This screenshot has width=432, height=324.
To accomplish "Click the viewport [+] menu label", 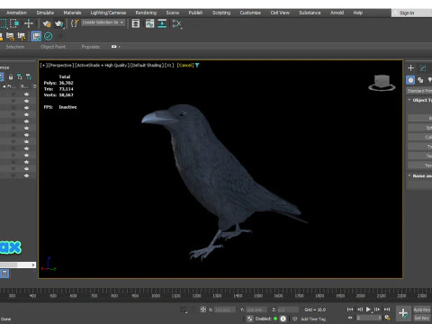I will 44,65.
